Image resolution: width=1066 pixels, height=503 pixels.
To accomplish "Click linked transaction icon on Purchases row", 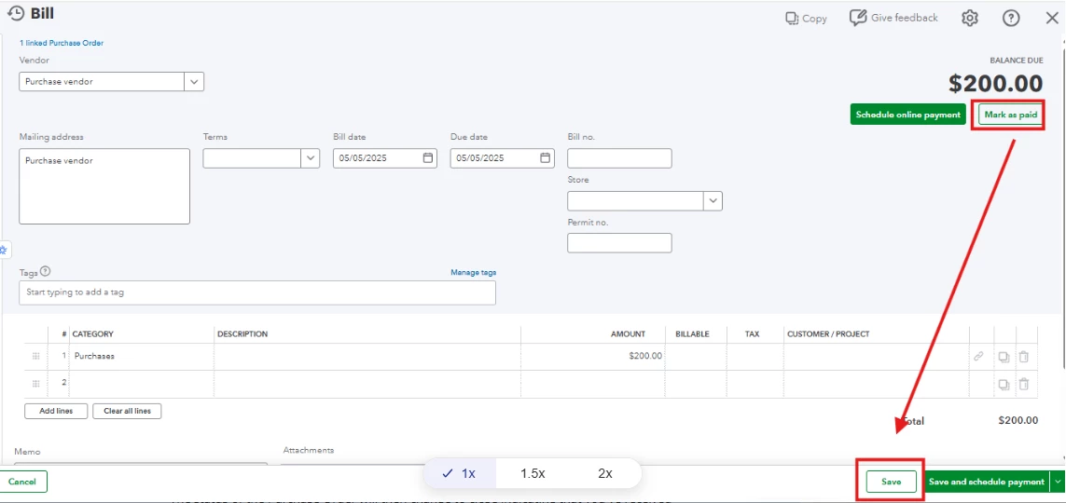I will [x=978, y=356].
